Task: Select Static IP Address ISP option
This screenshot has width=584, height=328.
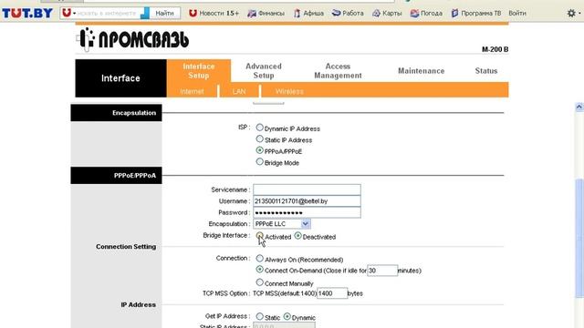Action: 259,139
